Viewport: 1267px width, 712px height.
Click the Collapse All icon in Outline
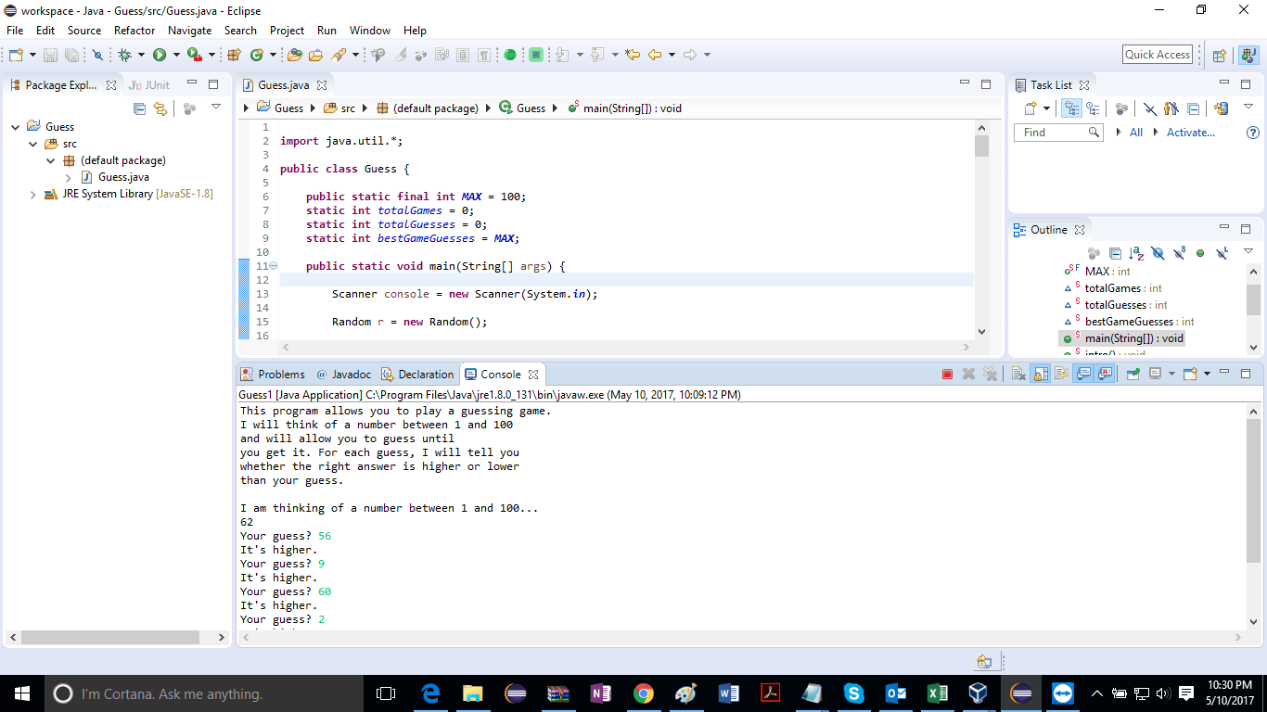click(1115, 253)
